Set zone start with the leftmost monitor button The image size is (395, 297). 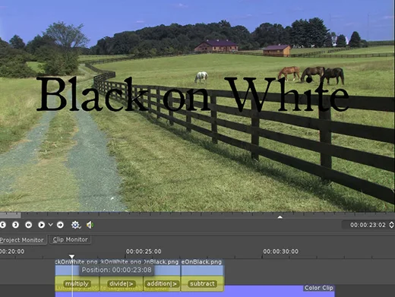tap(2, 225)
